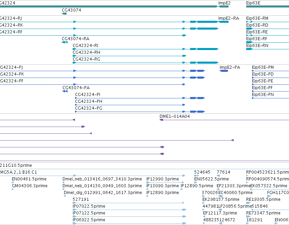Select RE73347.5prime EST label

263,213
